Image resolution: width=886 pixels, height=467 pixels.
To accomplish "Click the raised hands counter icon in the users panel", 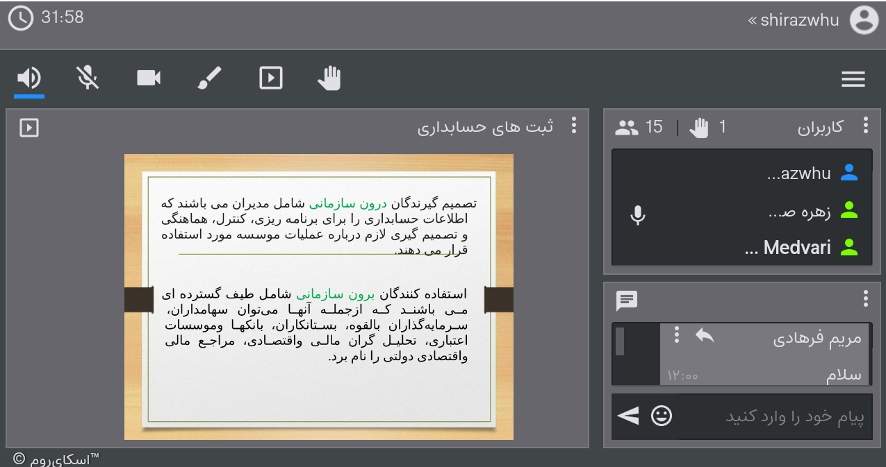I will point(699,128).
